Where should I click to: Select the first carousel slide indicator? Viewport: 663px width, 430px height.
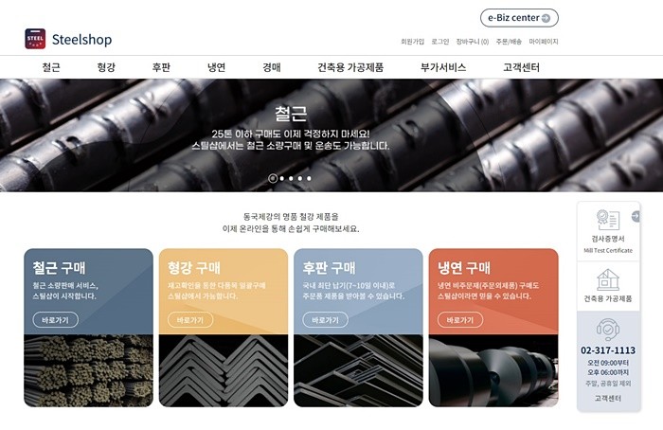click(273, 178)
